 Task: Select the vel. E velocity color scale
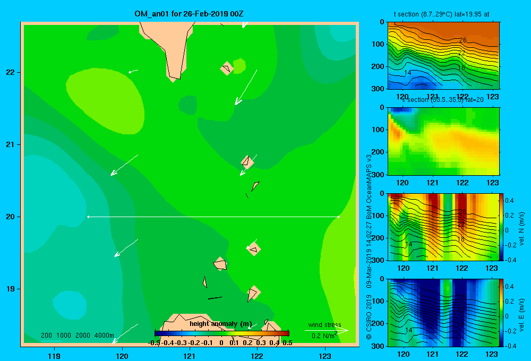(x=501, y=313)
